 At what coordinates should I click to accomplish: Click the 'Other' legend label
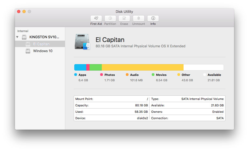pyautogui.click(x=186, y=75)
